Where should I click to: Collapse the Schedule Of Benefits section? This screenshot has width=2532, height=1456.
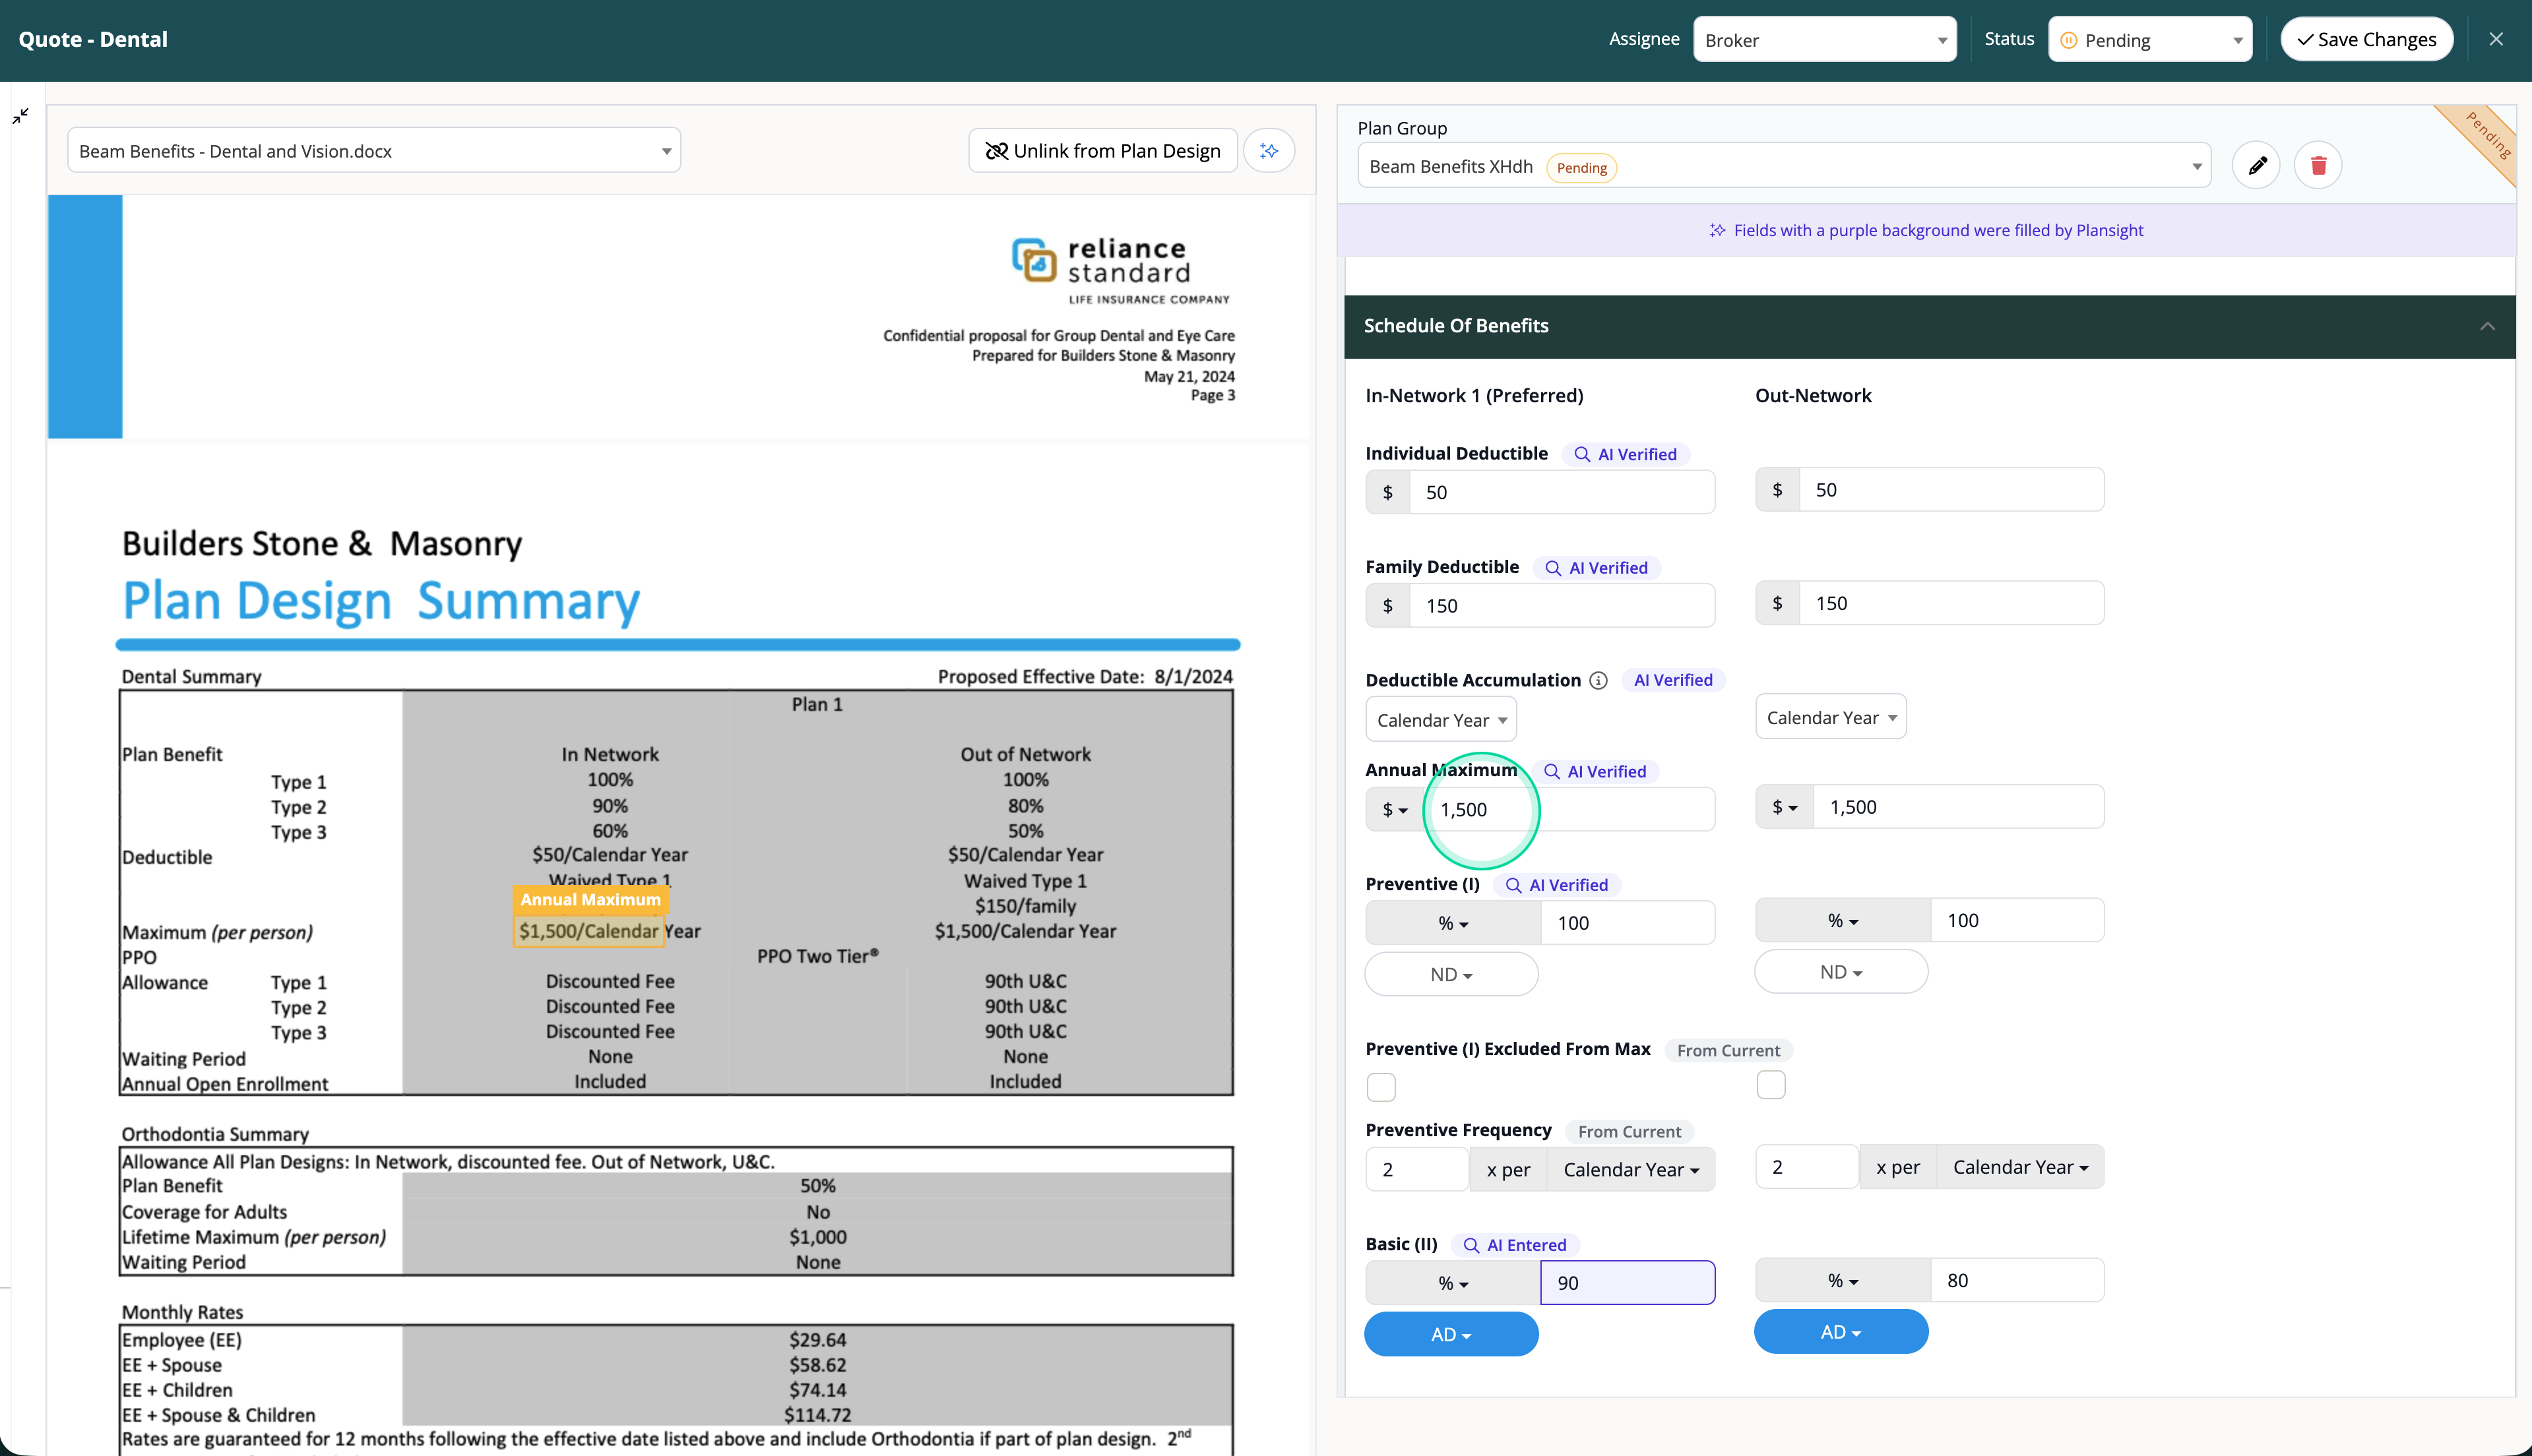[x=2487, y=326]
